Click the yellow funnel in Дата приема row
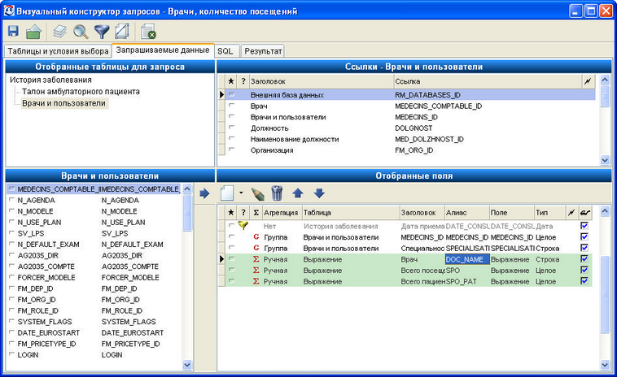 coord(243,226)
